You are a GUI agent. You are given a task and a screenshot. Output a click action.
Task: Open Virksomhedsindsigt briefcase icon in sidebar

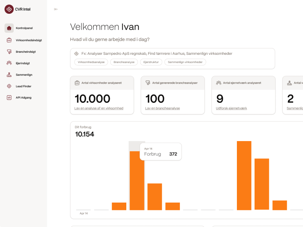tap(9, 40)
